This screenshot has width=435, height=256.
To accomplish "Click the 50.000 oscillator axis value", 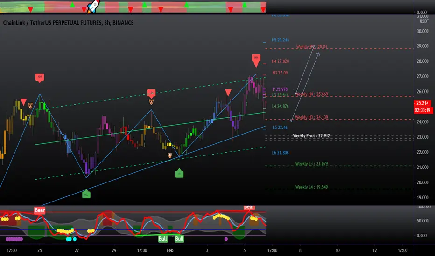I will pyautogui.click(x=421, y=221).
